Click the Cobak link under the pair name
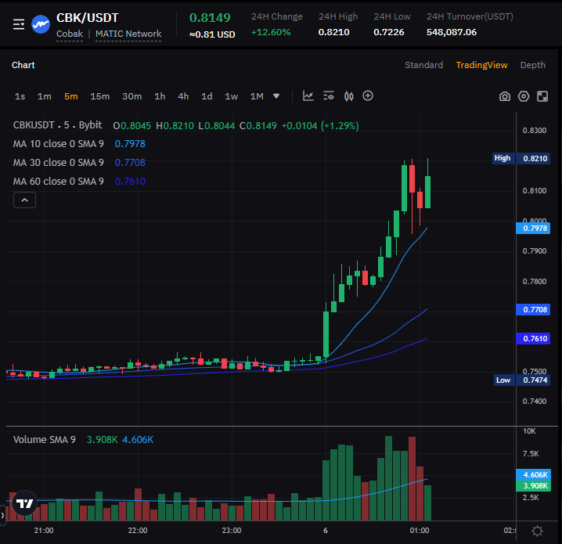This screenshot has height=544, width=562. (70, 34)
